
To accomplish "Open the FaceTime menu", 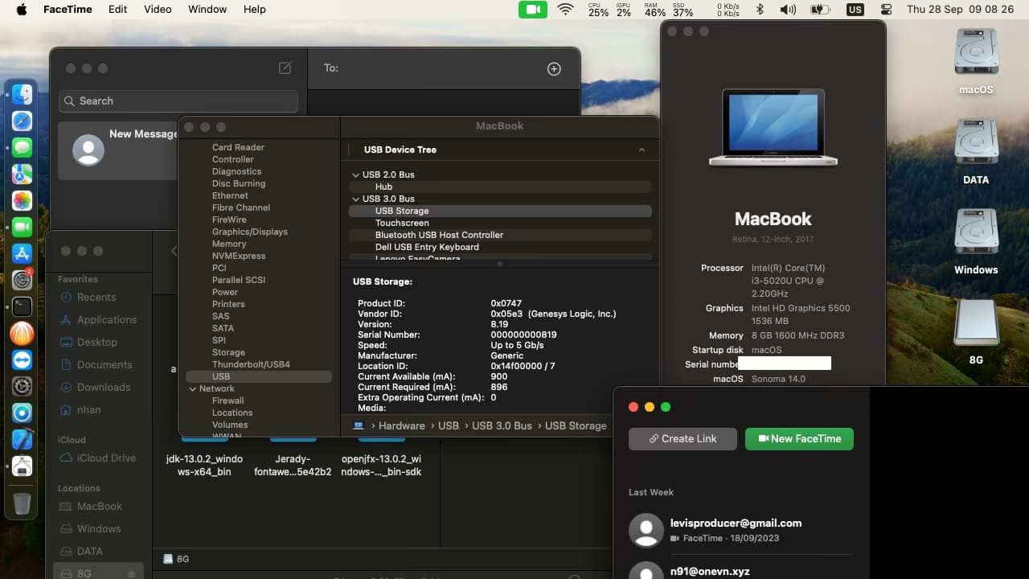I will pyautogui.click(x=67, y=10).
